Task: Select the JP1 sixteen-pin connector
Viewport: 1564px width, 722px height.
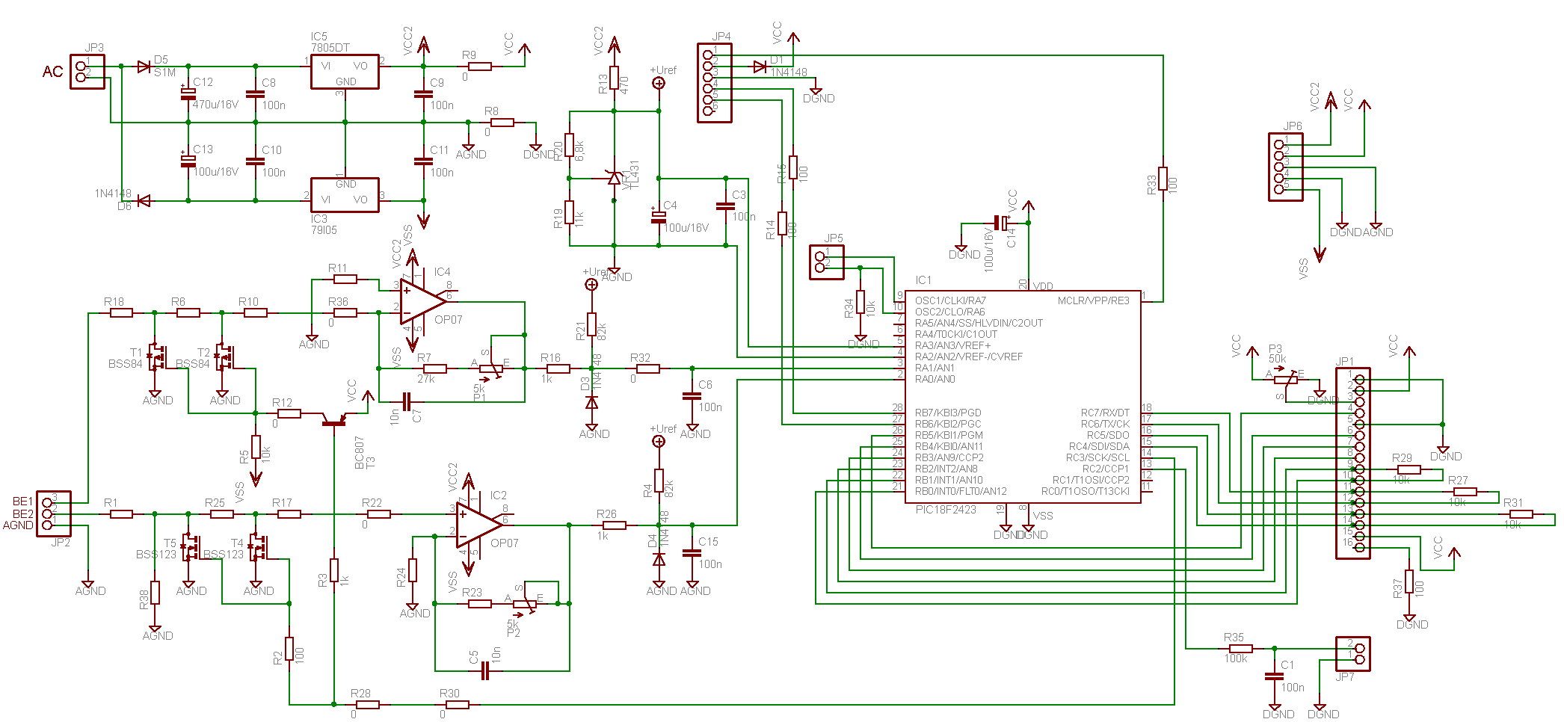Action: point(1353,463)
